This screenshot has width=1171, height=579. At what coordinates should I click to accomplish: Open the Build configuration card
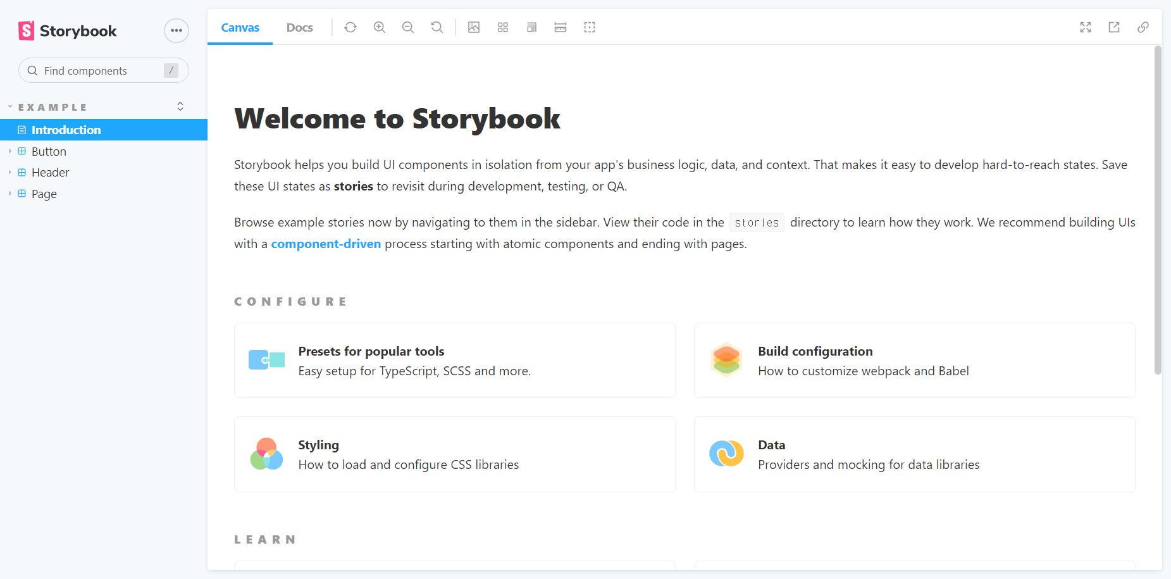(x=915, y=361)
